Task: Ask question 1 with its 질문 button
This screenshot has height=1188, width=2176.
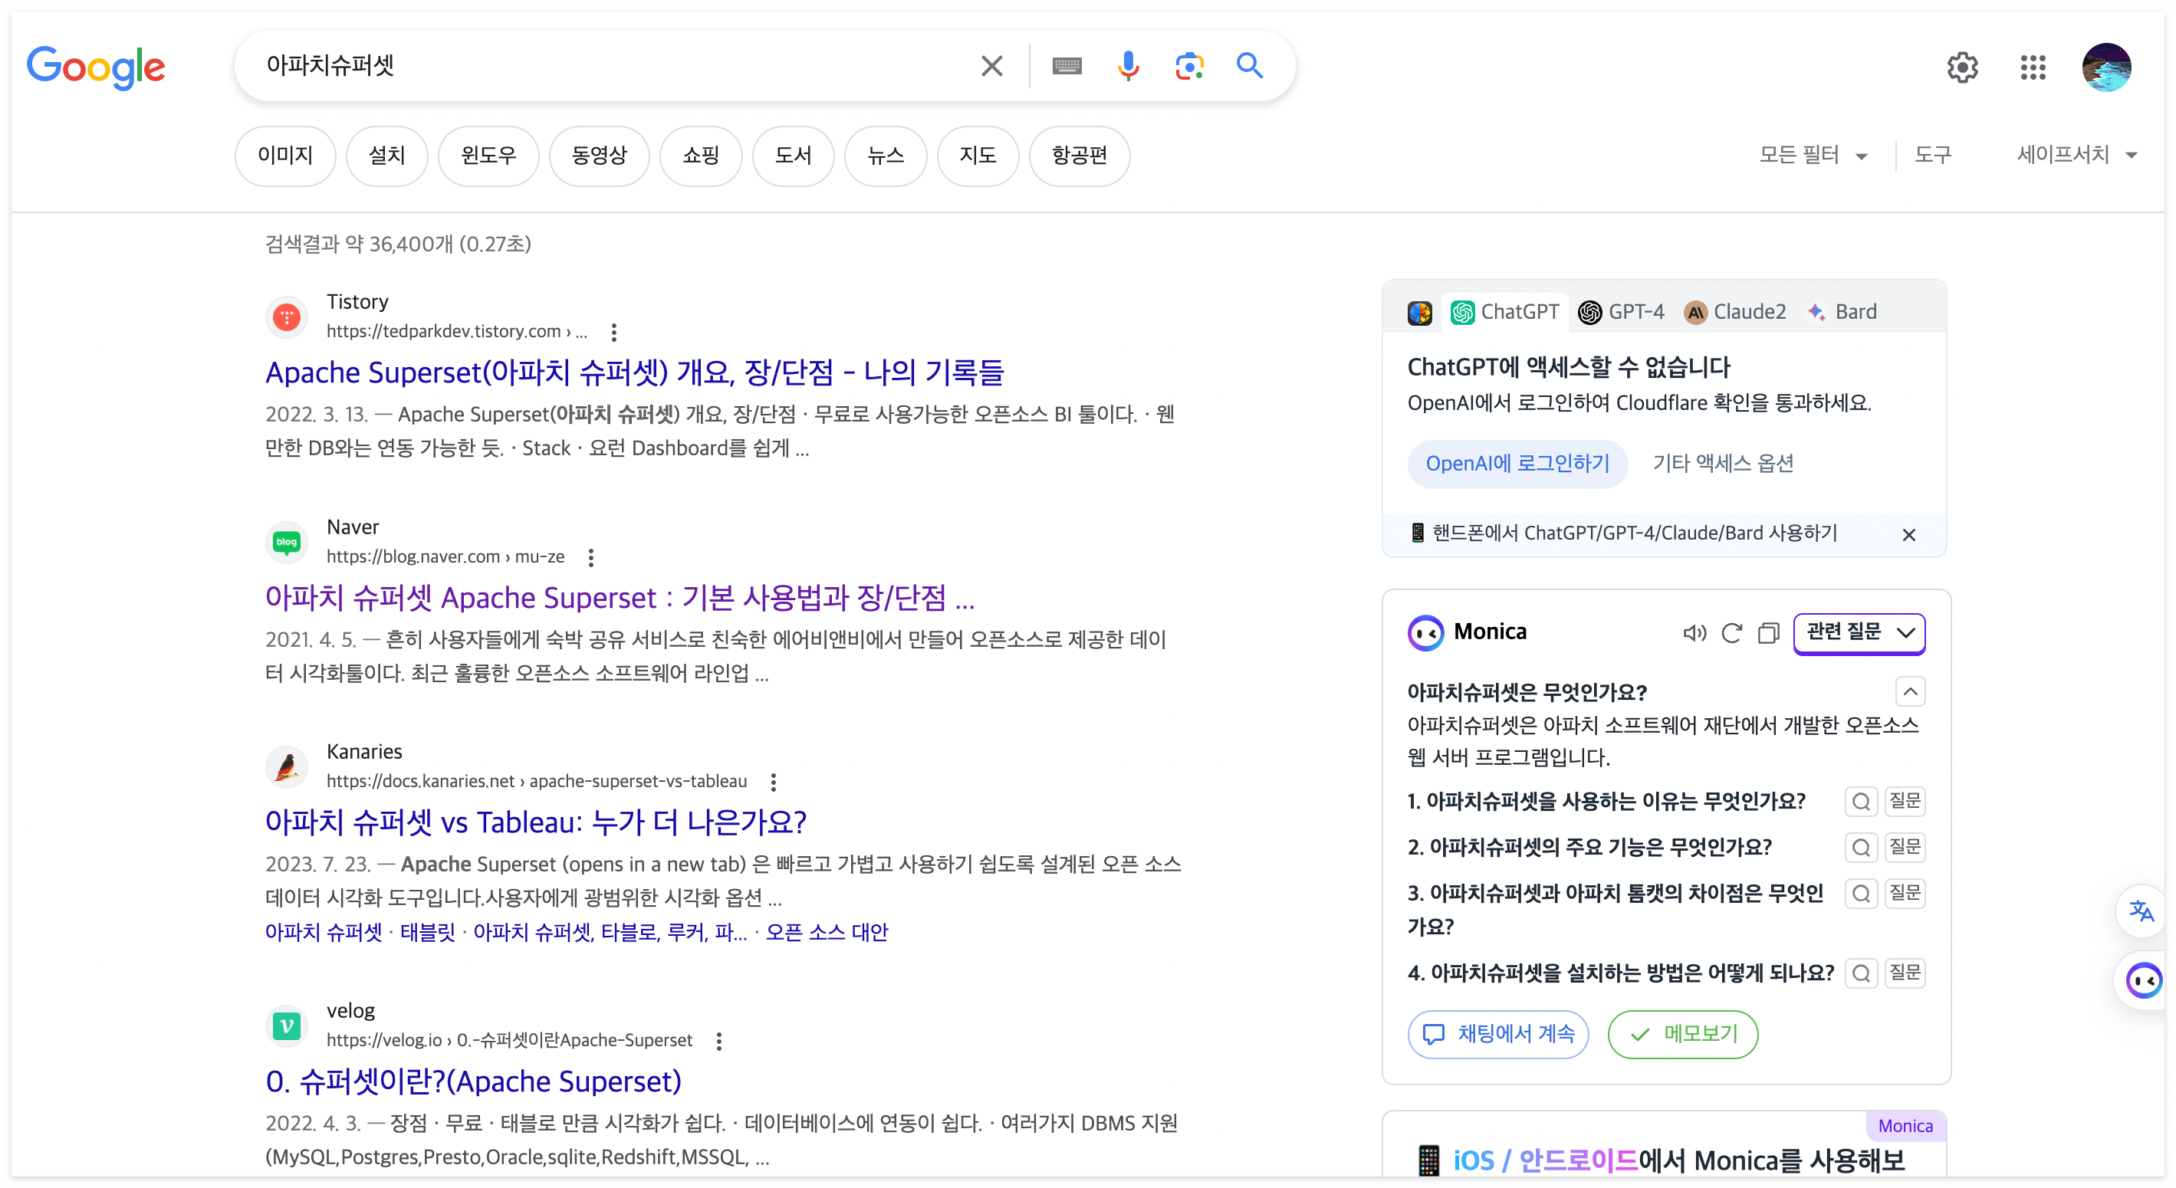Action: coord(1905,801)
